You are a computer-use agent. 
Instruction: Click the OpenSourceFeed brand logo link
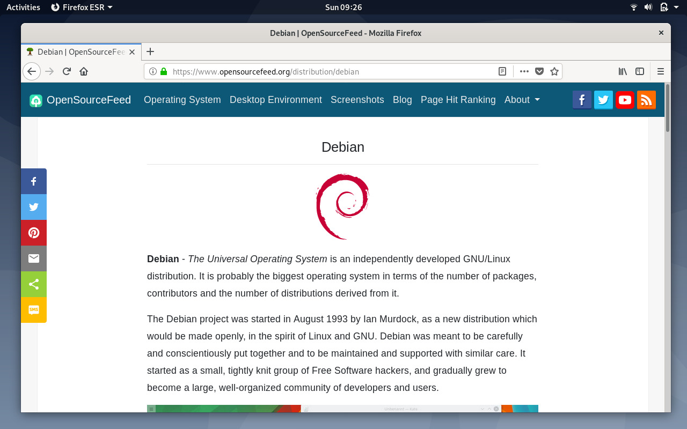(80, 100)
